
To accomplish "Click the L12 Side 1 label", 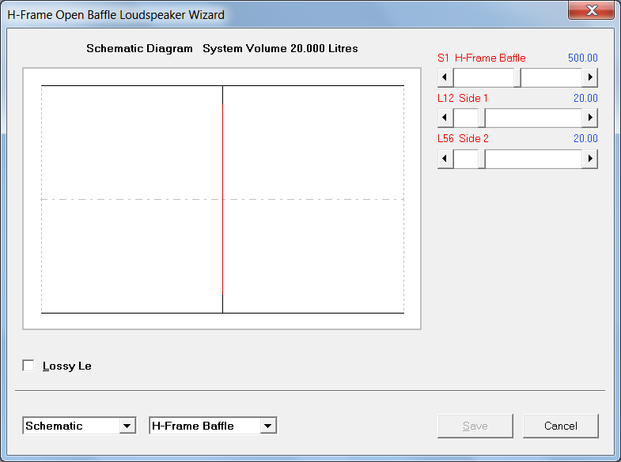I will [x=463, y=98].
